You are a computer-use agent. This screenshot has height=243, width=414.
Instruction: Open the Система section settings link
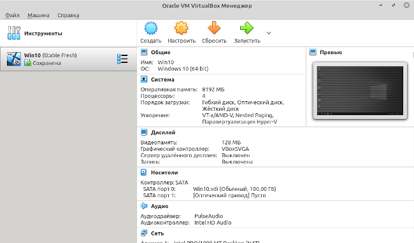pos(162,80)
